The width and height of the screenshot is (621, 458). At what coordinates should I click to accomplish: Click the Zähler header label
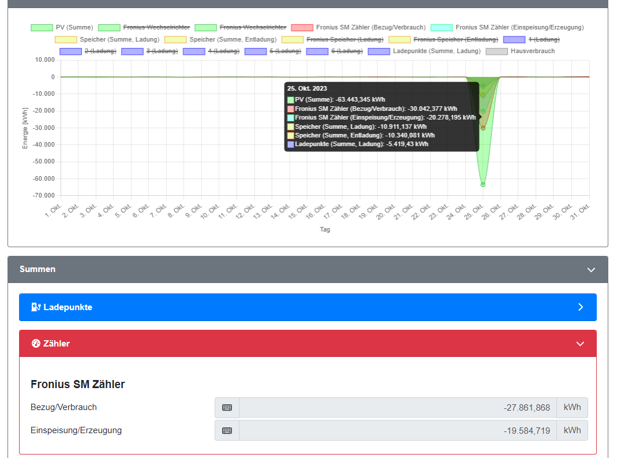click(x=56, y=344)
